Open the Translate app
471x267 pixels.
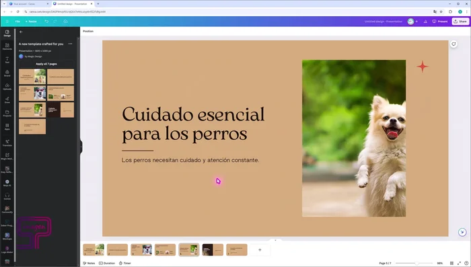[x=7, y=143]
